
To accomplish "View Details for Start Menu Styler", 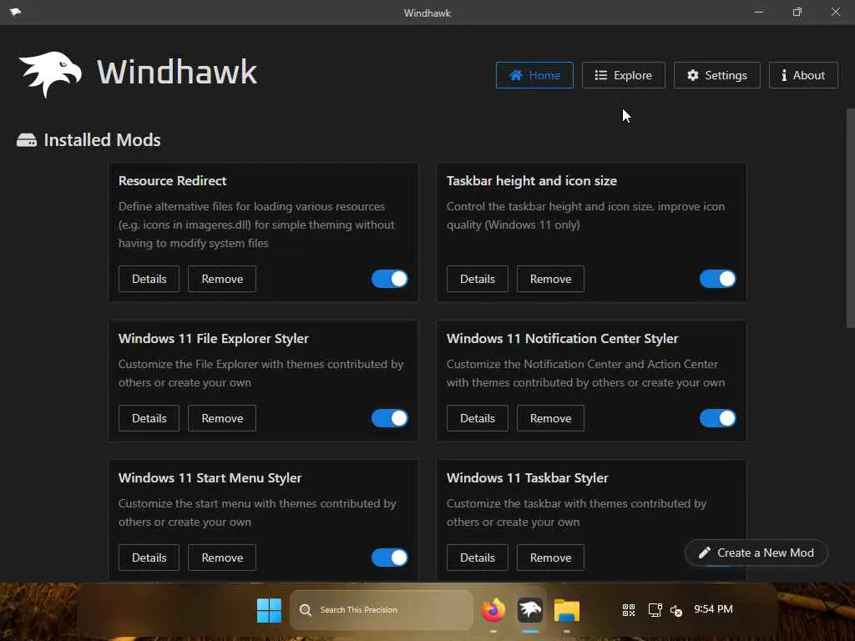I will click(149, 558).
